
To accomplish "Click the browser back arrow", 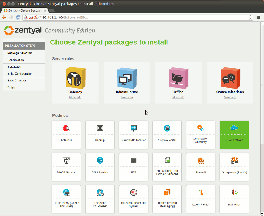I will coord(4,17).
